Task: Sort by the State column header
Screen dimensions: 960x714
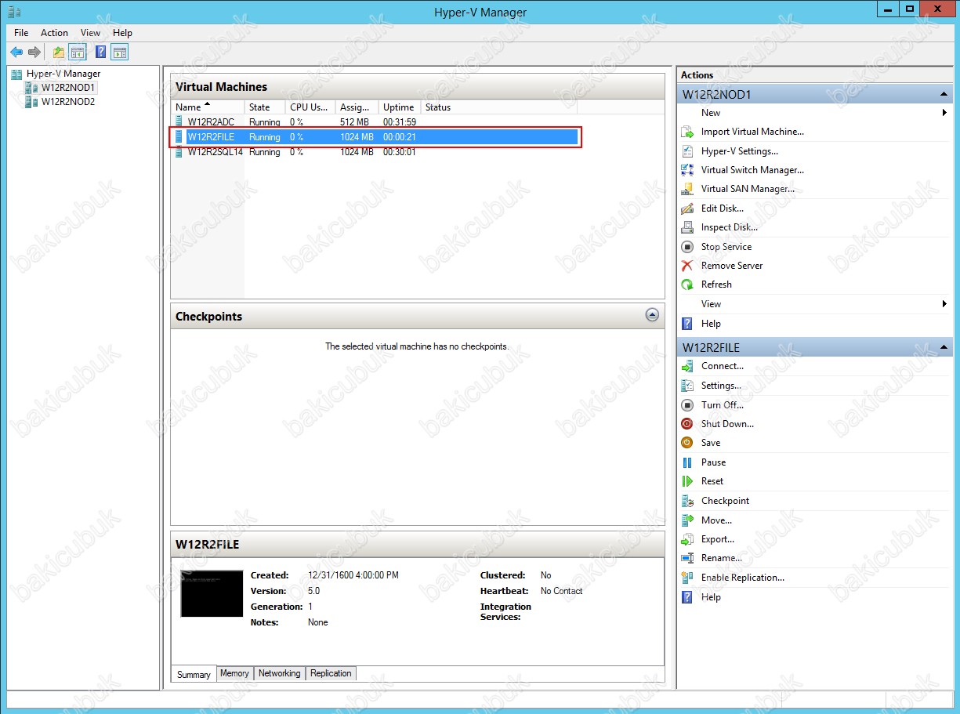Action: click(x=264, y=107)
